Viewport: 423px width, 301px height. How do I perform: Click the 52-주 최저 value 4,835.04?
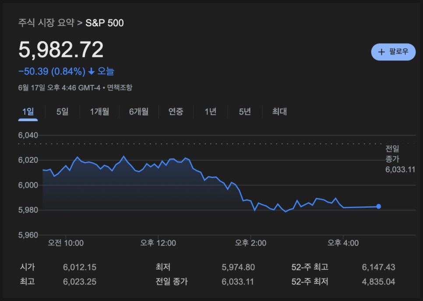point(378,282)
